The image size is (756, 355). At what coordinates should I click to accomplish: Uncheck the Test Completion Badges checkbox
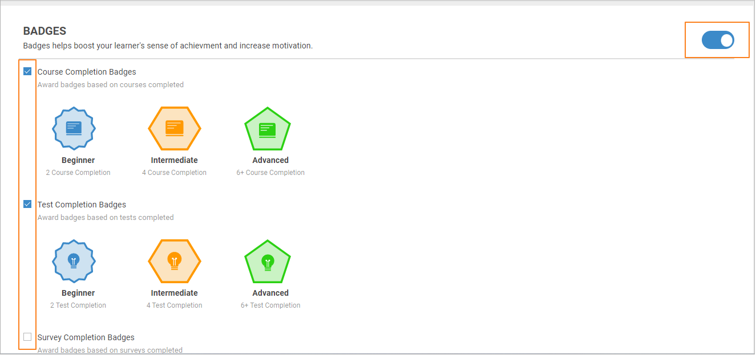pos(27,204)
